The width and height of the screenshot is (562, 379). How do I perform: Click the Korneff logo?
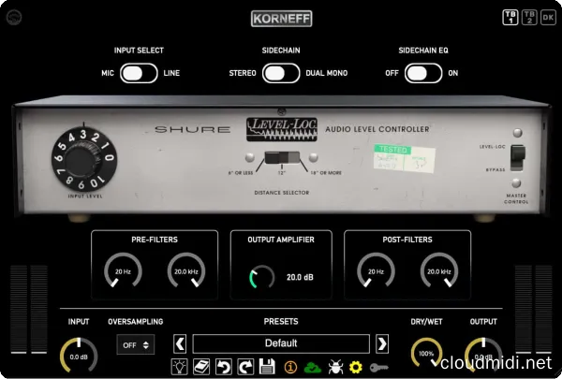point(281,19)
